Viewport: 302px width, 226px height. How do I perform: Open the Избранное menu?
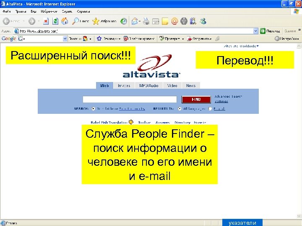click(49, 11)
